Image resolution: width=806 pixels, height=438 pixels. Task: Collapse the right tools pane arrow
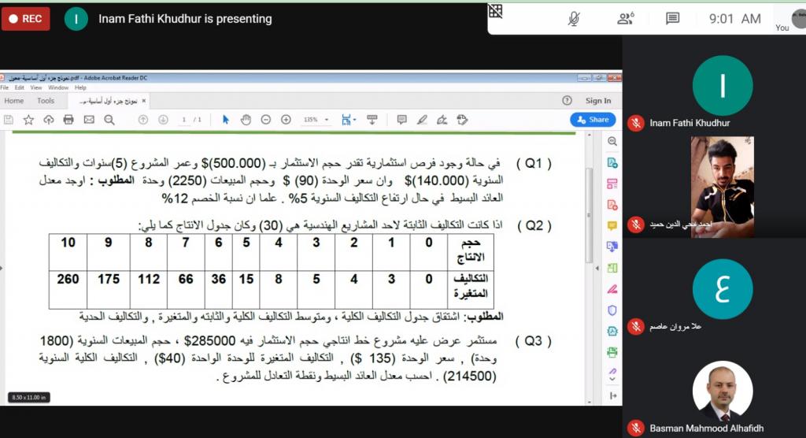tap(612, 395)
